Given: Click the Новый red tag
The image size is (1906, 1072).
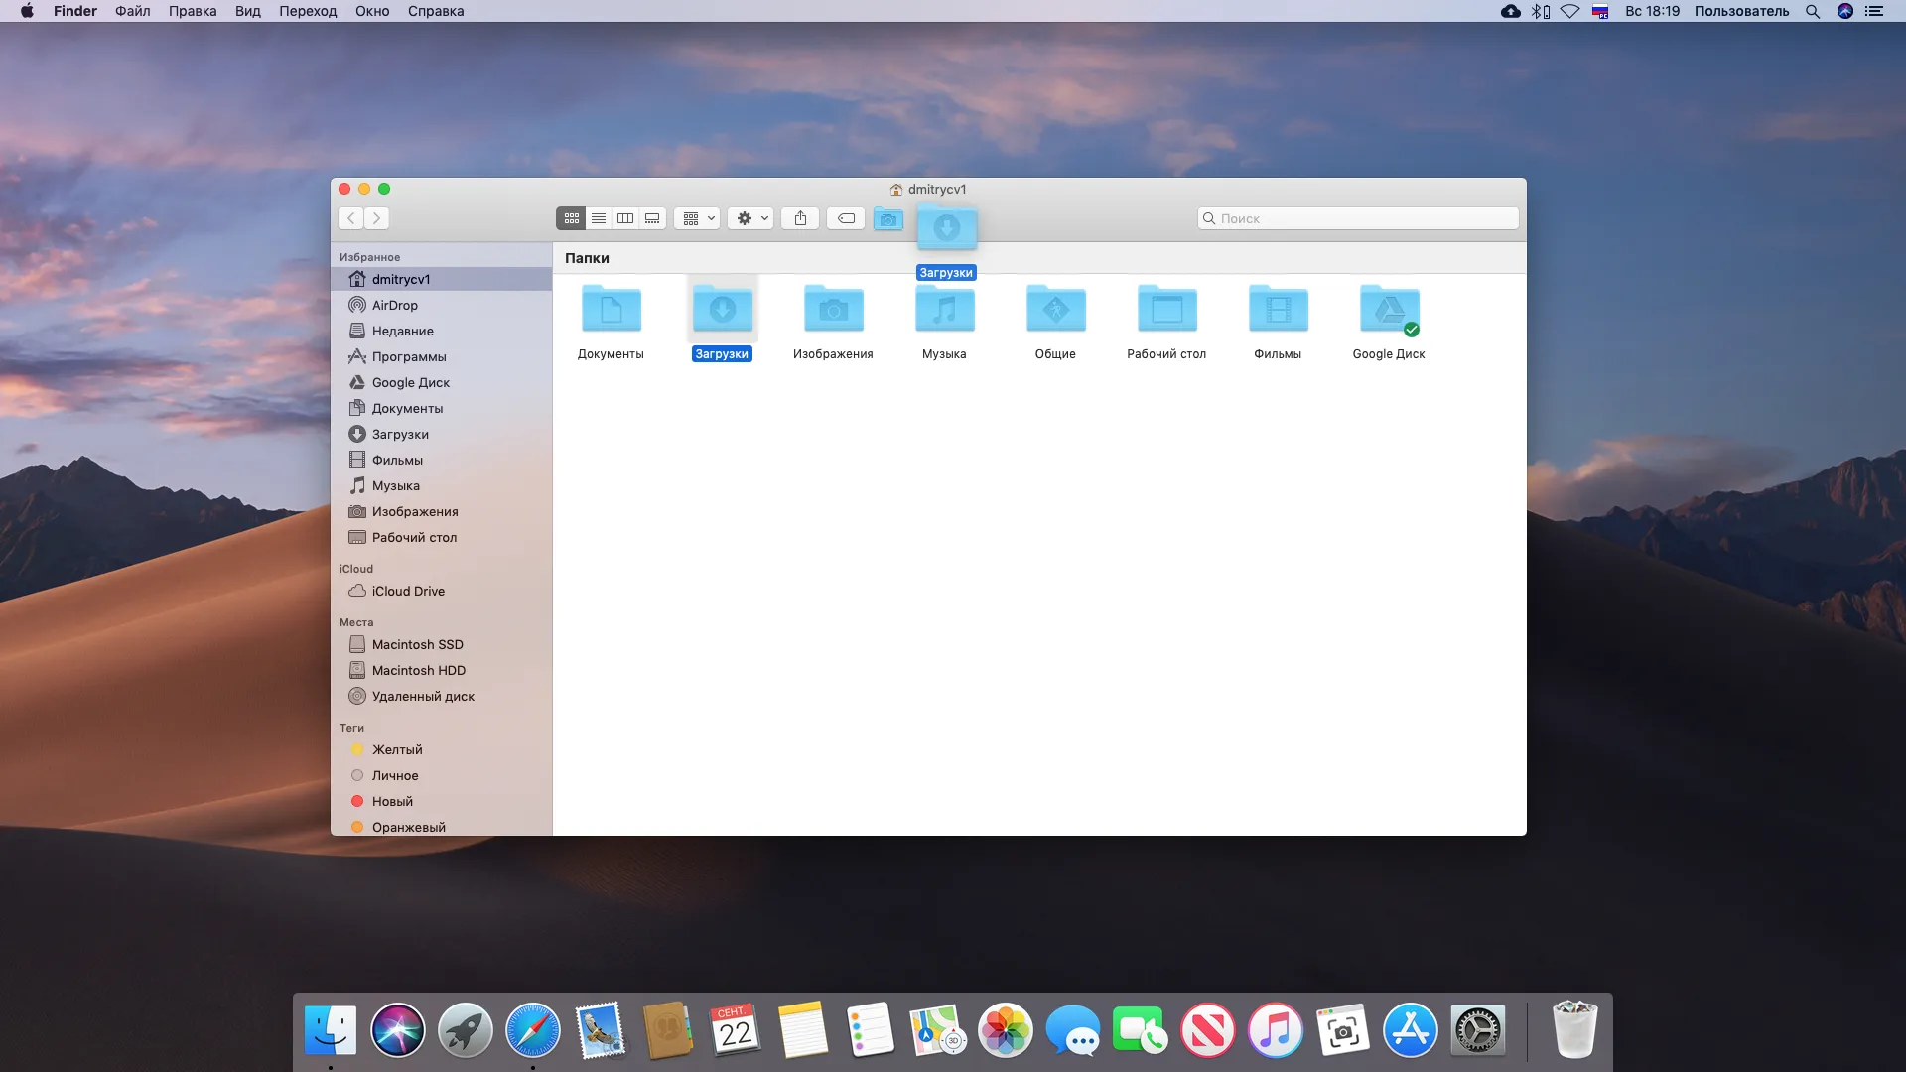Looking at the screenshot, I should pos(441,801).
